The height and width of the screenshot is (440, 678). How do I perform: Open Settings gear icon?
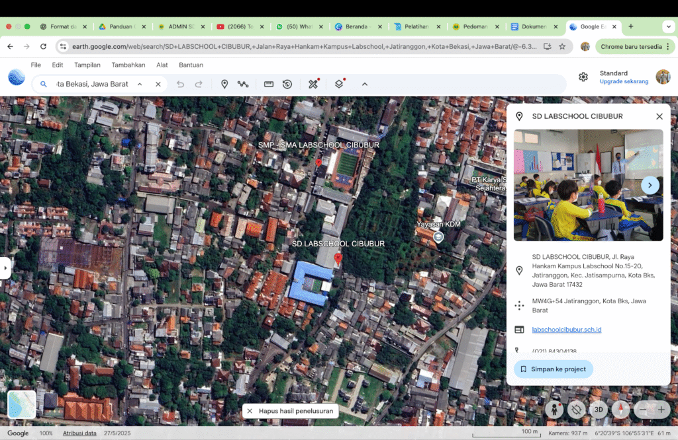583,77
